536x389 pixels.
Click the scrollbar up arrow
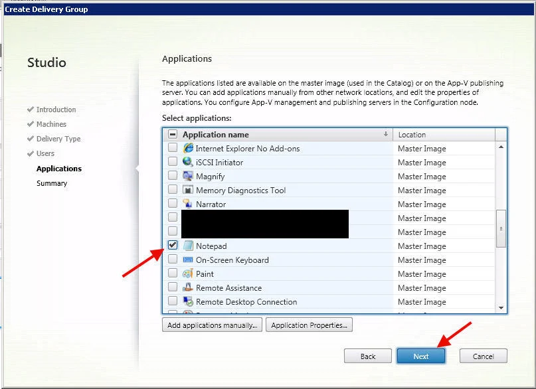coord(501,147)
